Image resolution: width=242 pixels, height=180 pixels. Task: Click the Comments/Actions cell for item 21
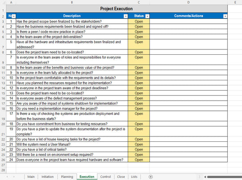(x=188, y=144)
